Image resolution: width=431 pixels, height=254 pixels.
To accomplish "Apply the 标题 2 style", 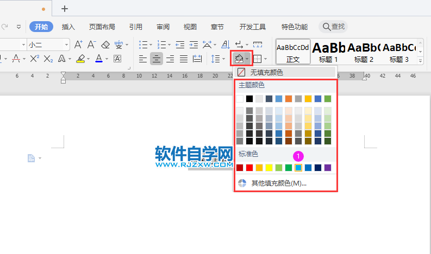I will 364,52.
